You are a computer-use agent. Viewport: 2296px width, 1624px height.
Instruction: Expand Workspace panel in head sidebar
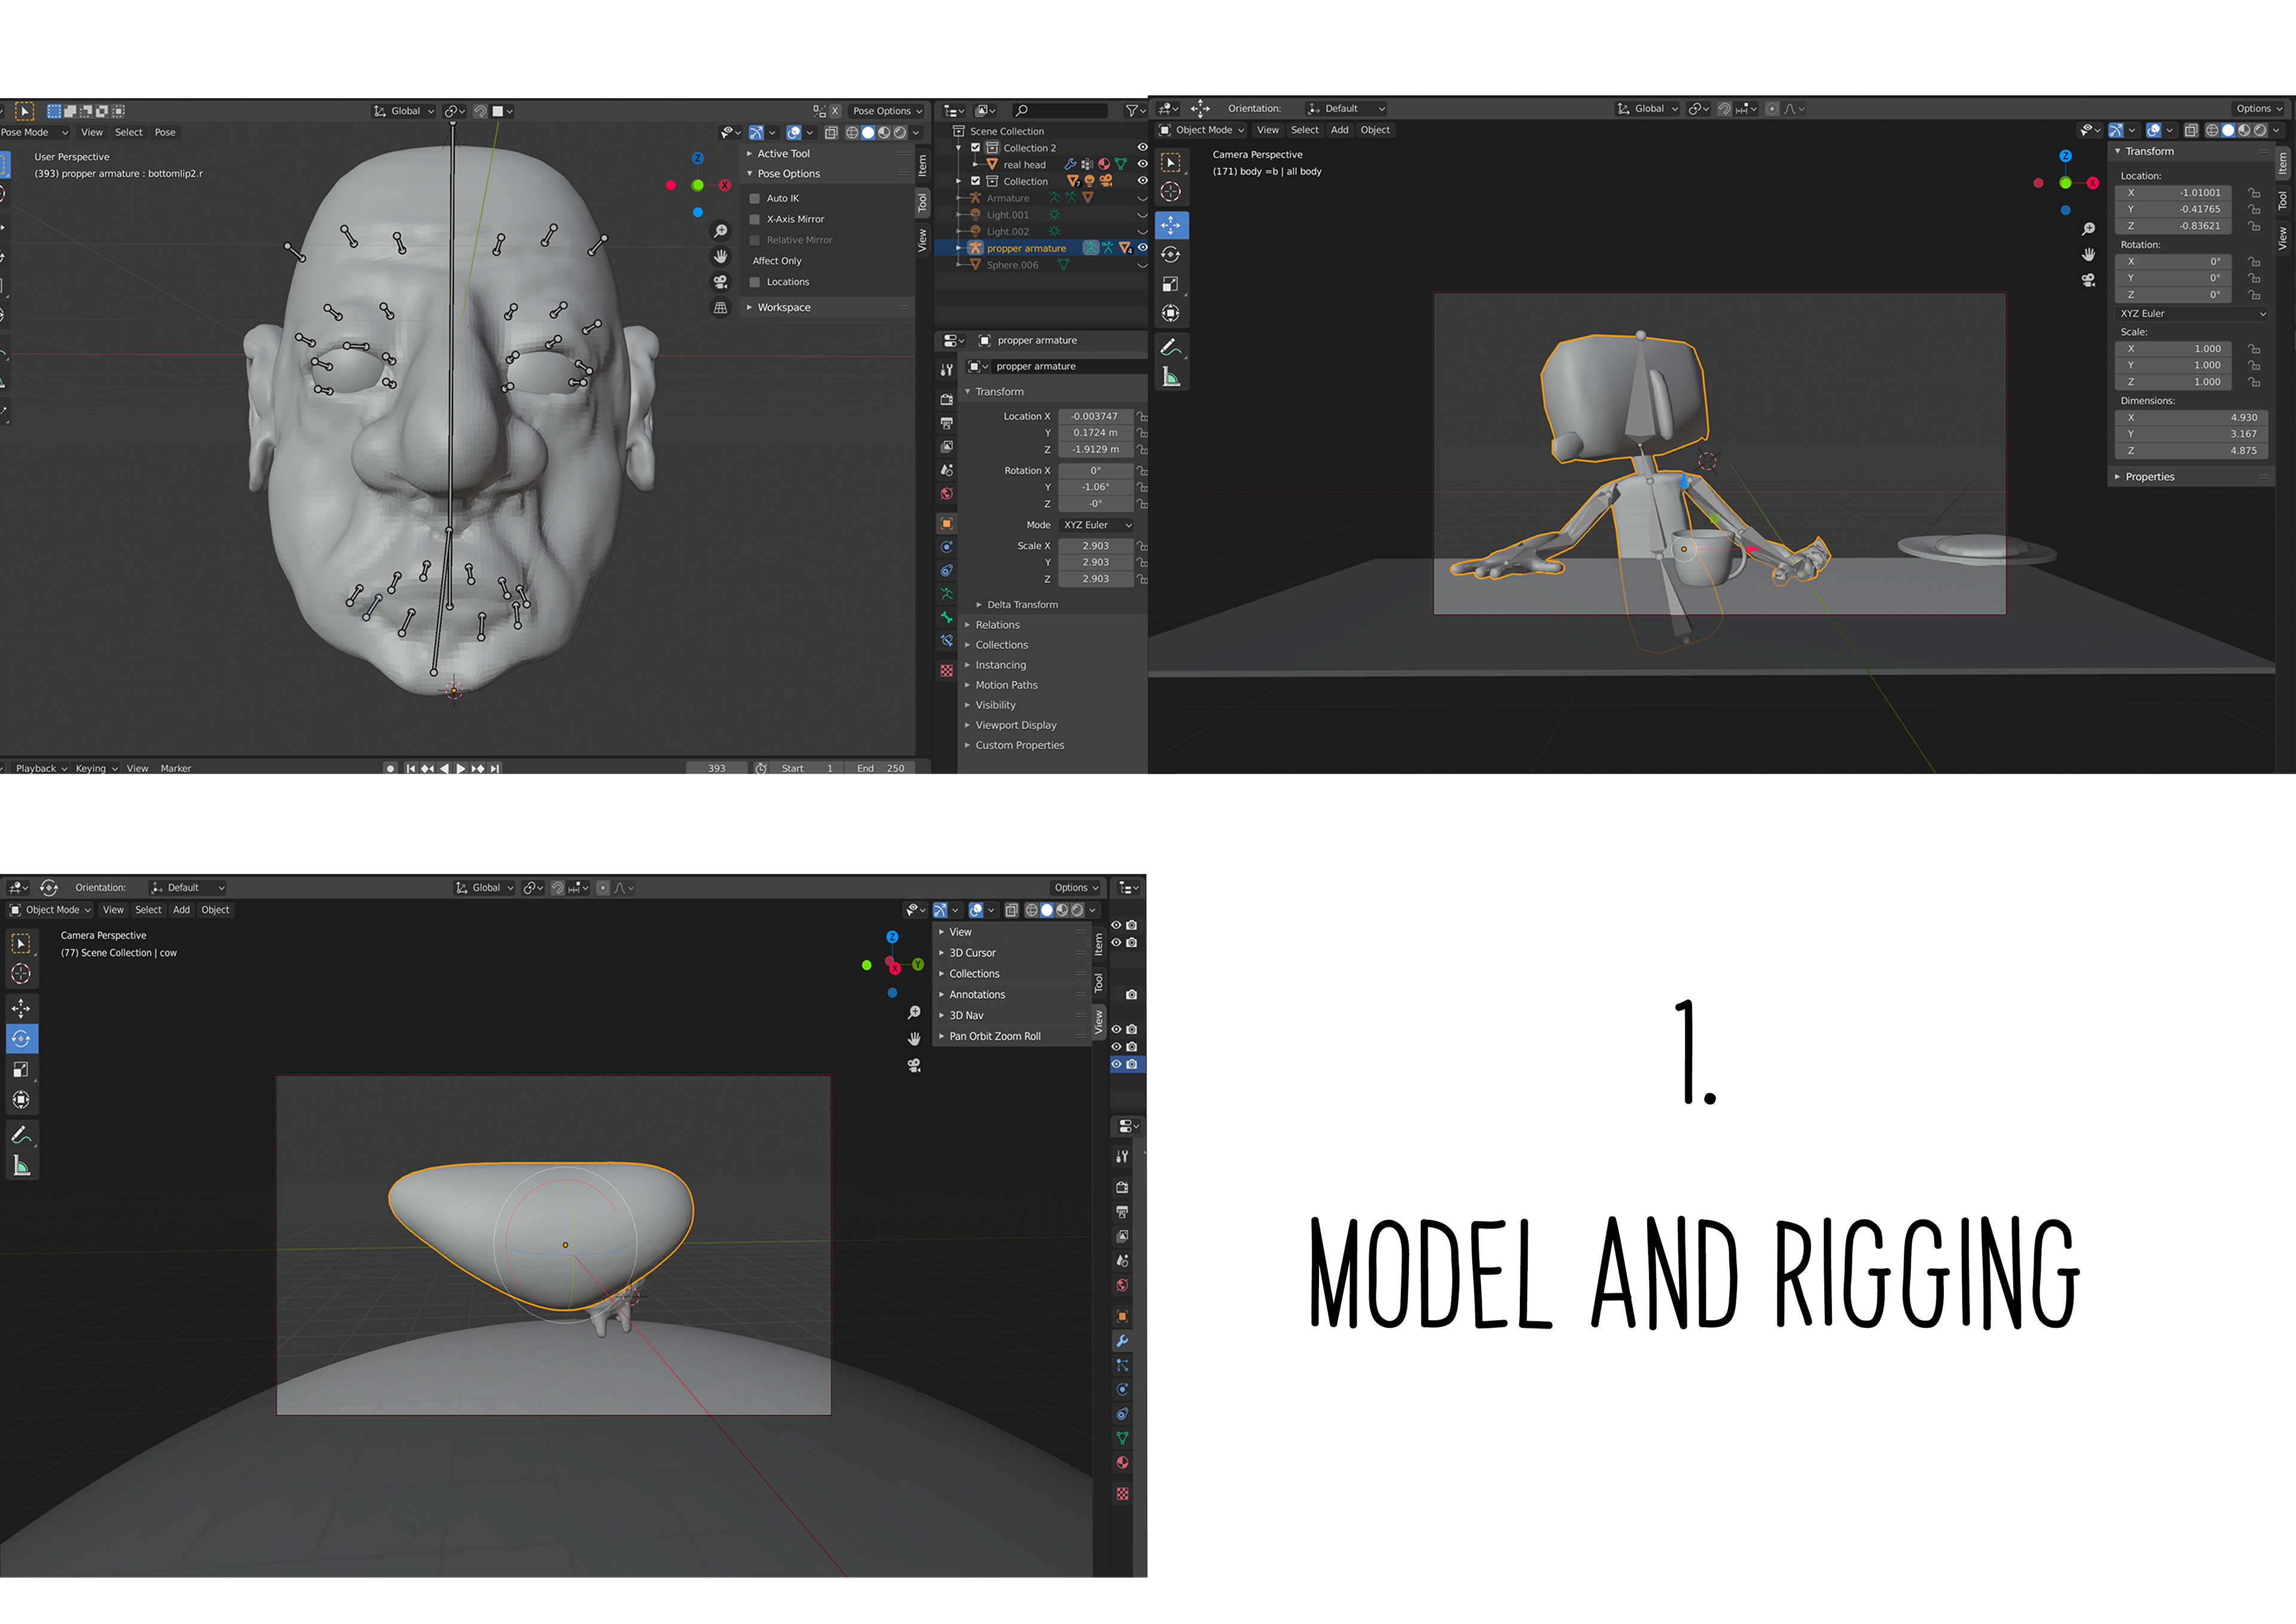(783, 307)
